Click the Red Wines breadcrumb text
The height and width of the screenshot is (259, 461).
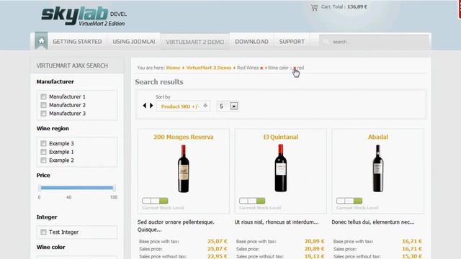[x=248, y=68]
